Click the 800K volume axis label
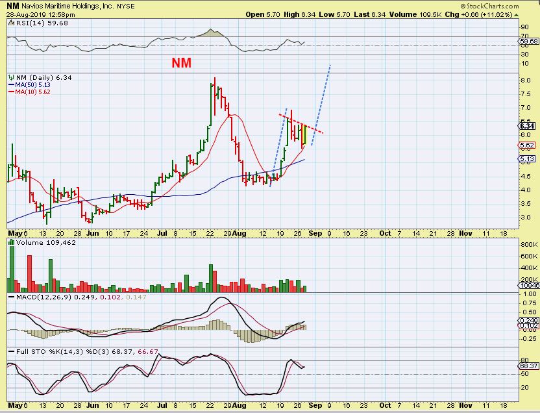The height and width of the screenshot is (413, 540). point(530,245)
